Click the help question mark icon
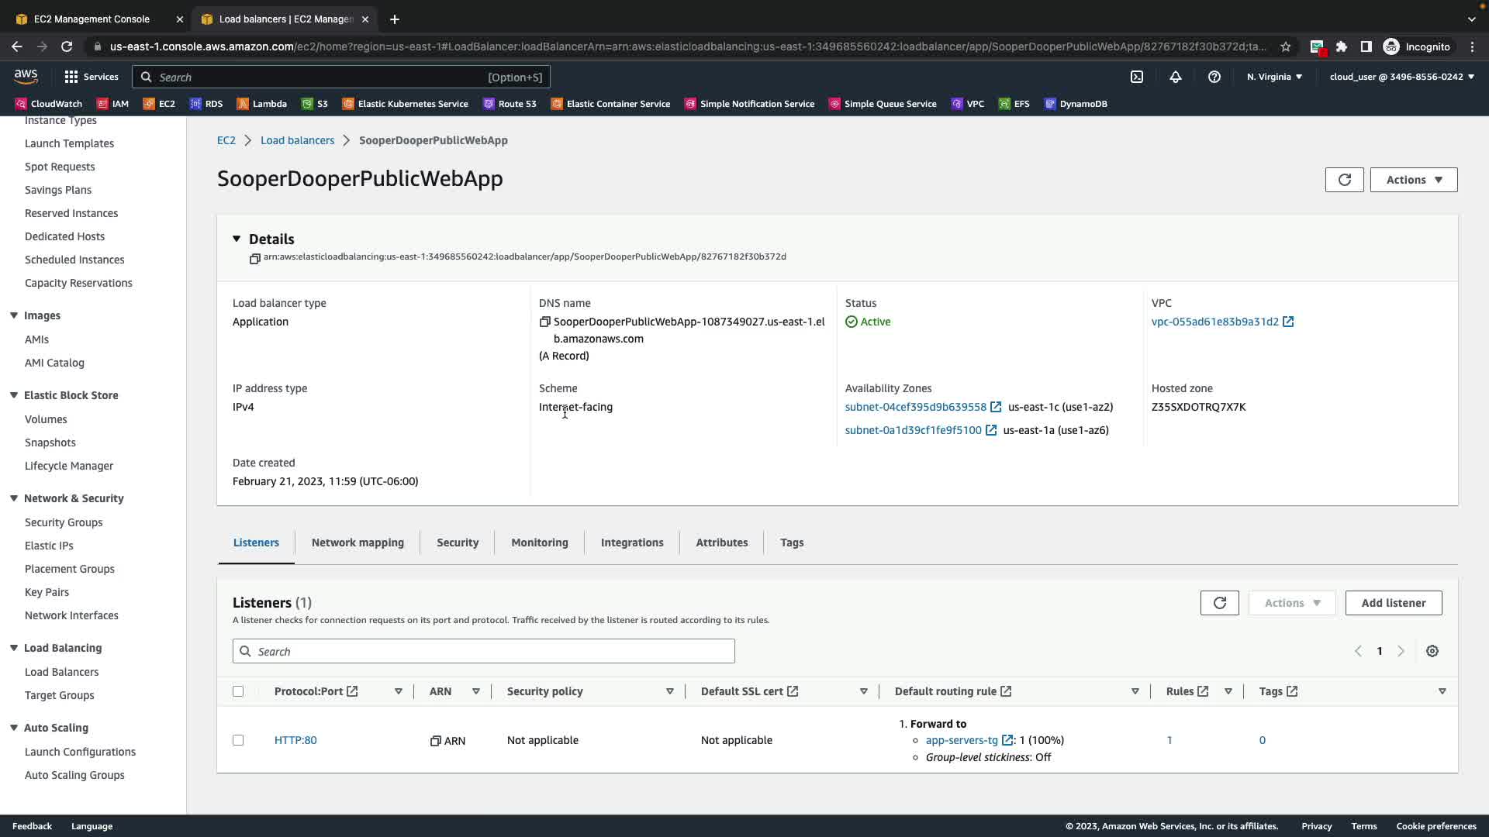 pos(1214,77)
